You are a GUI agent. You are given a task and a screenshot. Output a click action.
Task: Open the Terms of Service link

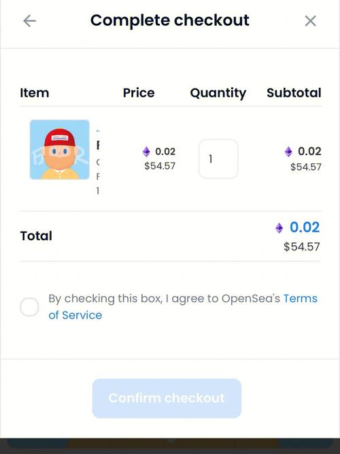pos(183,306)
